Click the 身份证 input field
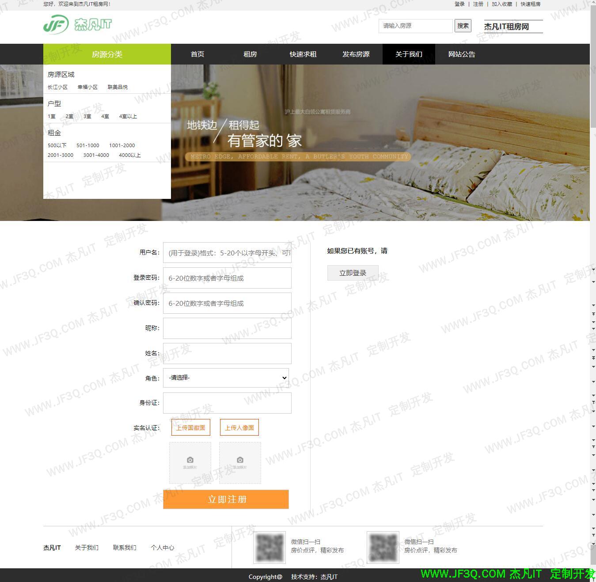 click(x=227, y=403)
